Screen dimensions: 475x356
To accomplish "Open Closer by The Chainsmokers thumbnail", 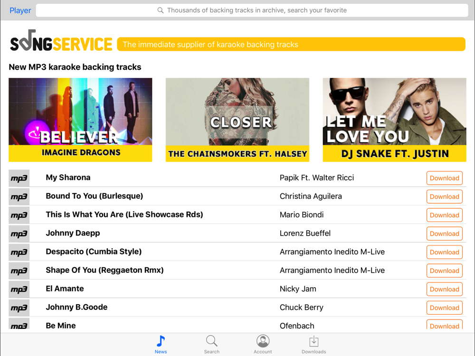I will click(237, 120).
